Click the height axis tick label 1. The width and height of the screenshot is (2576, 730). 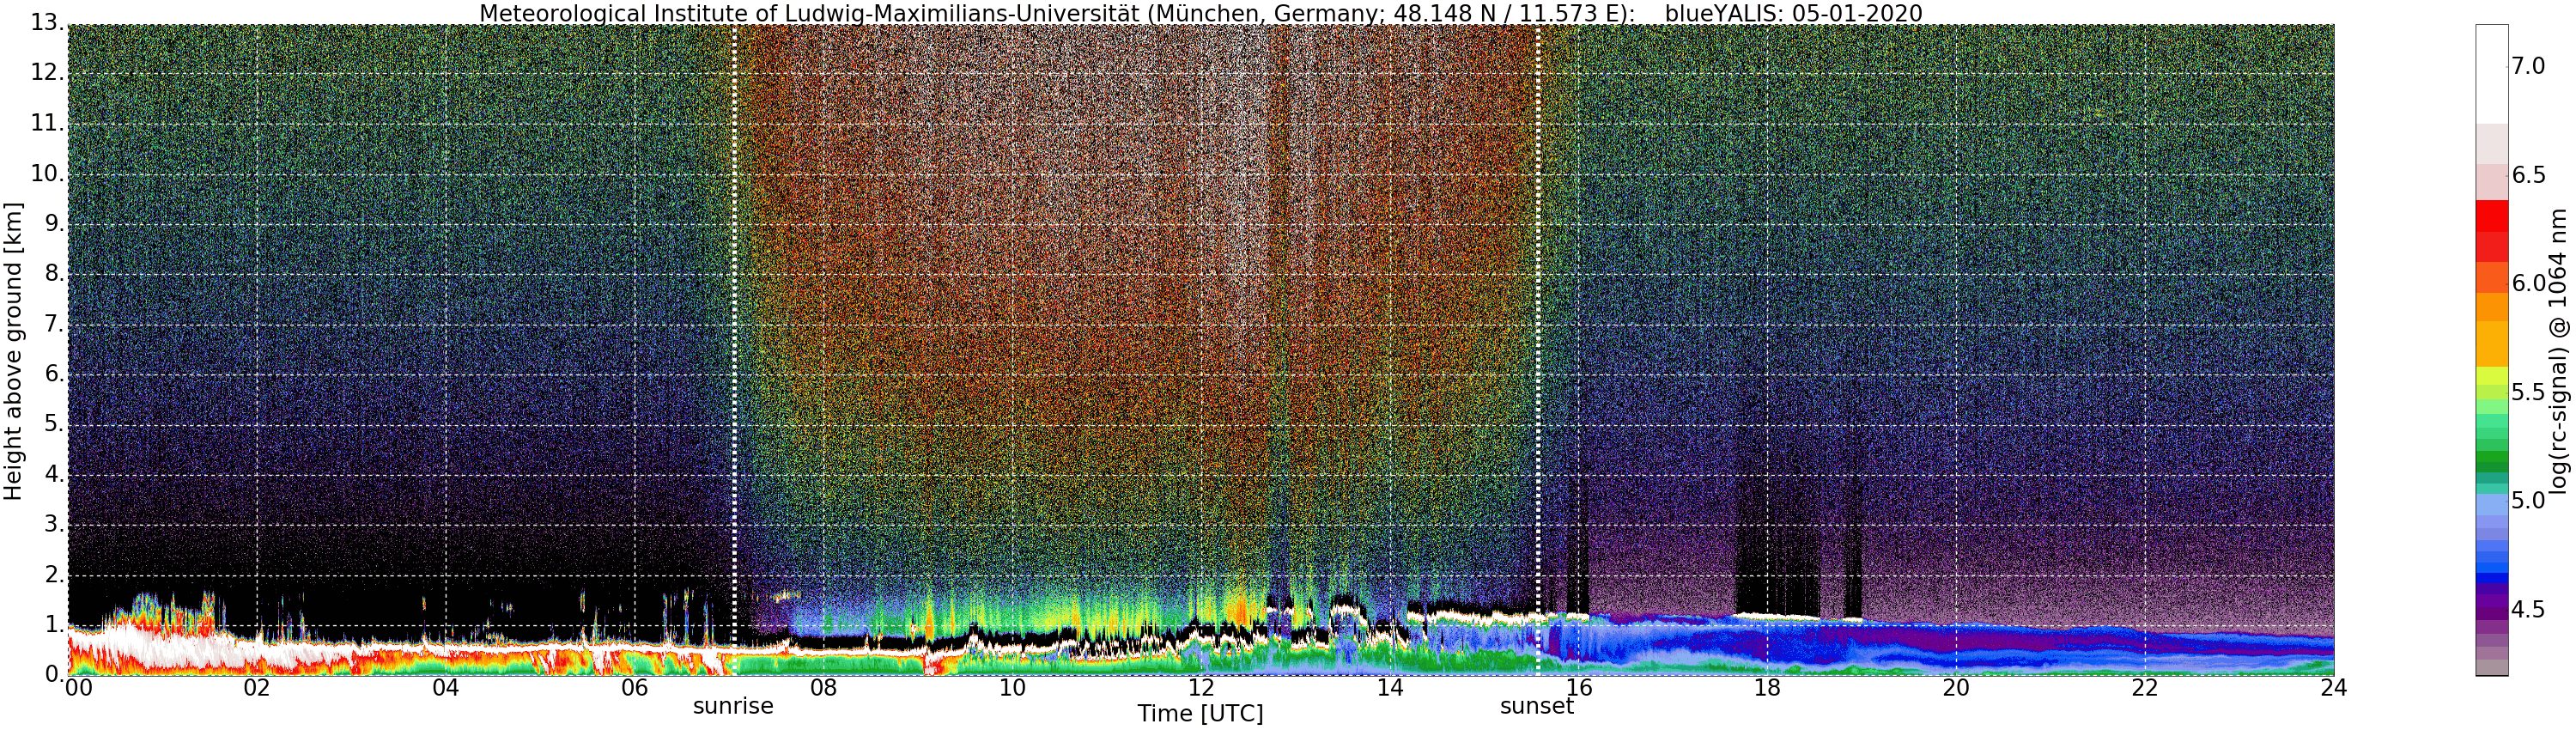(54, 624)
